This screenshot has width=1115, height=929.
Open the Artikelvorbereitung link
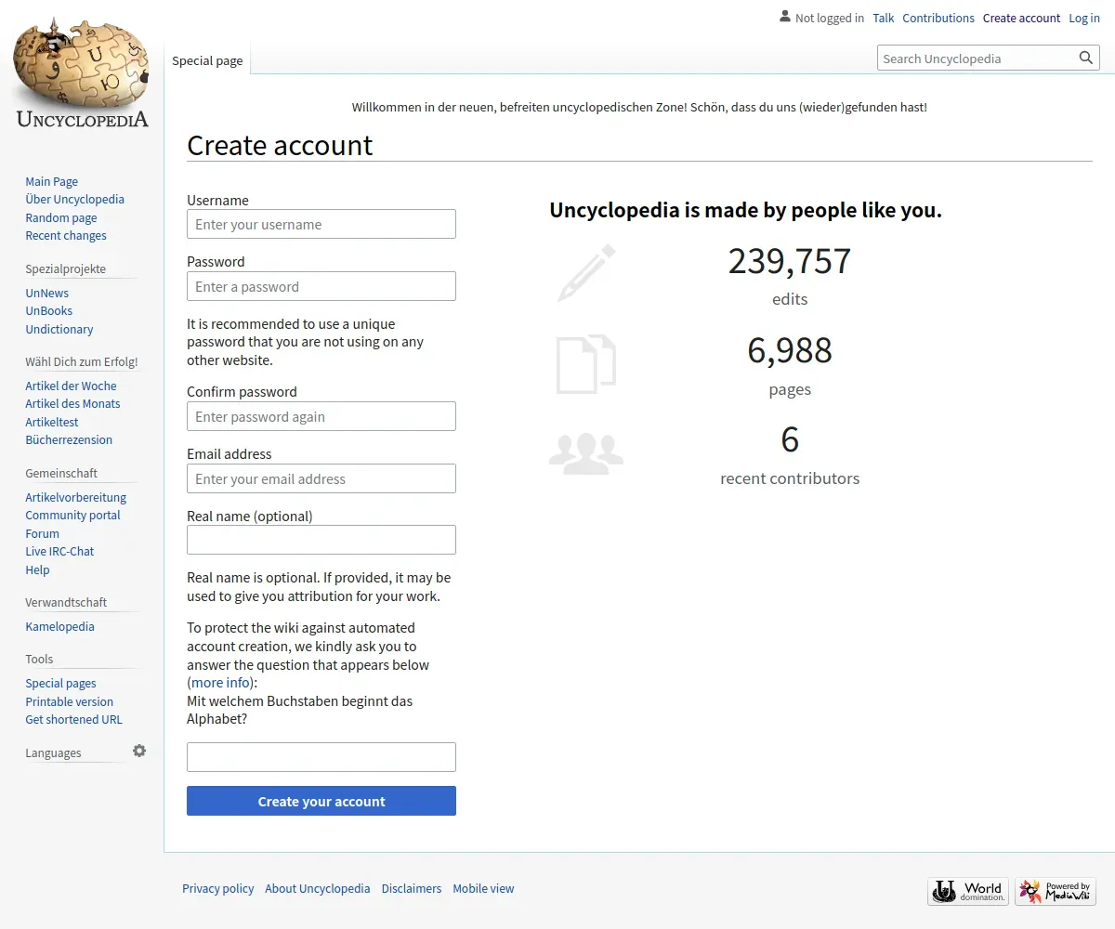[x=76, y=497]
